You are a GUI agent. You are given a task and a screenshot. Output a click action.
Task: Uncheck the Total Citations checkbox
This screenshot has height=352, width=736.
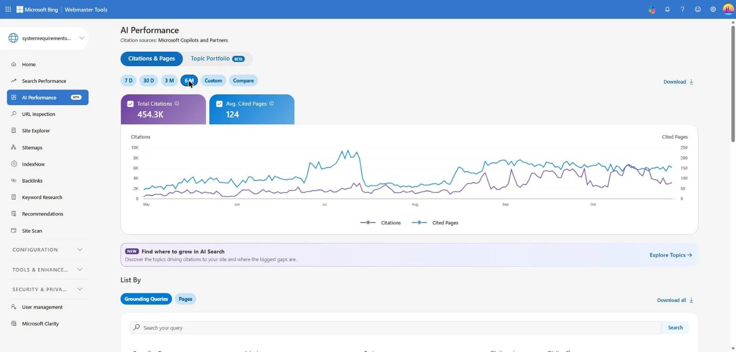(130, 104)
